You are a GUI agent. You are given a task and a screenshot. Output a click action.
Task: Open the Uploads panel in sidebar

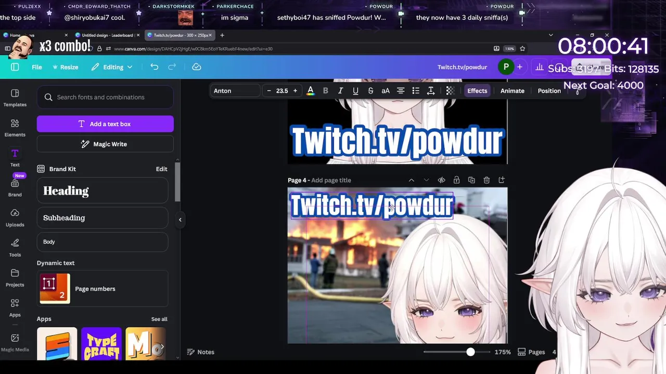(x=15, y=218)
